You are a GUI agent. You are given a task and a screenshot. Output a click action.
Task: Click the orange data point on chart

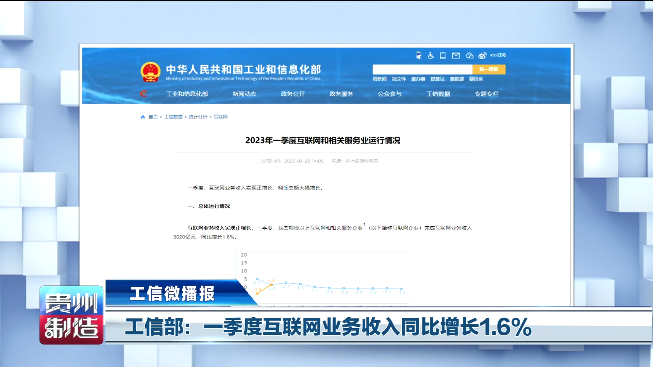point(271,285)
